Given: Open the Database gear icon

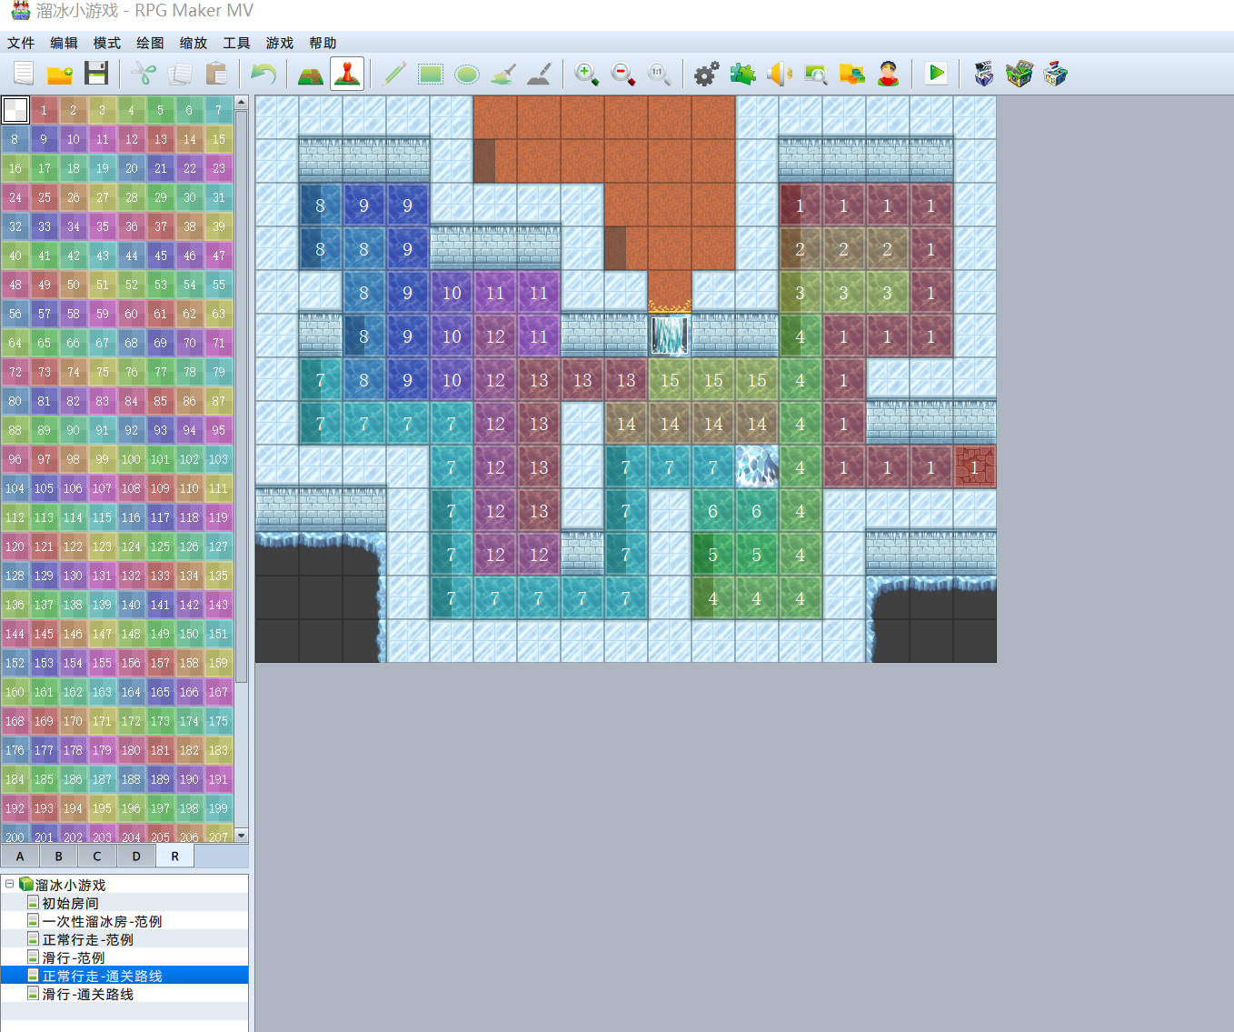Looking at the screenshot, I should [707, 74].
